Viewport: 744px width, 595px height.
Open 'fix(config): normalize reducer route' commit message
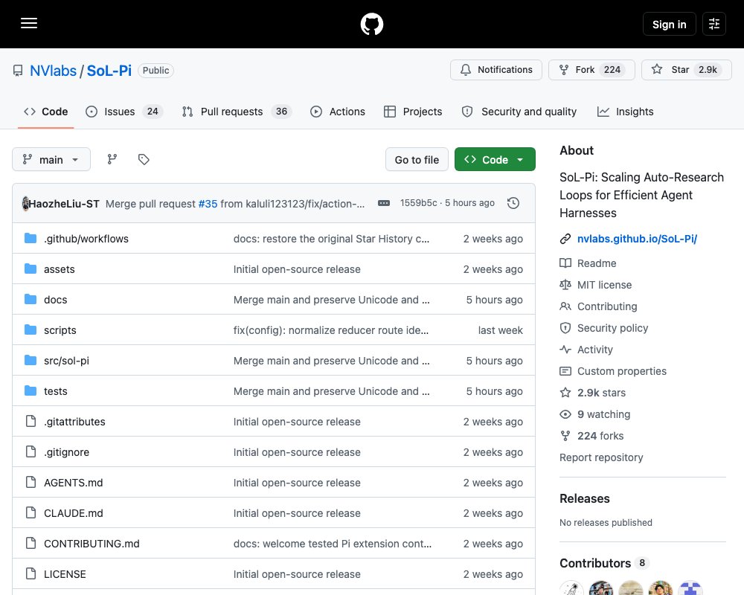(x=331, y=330)
